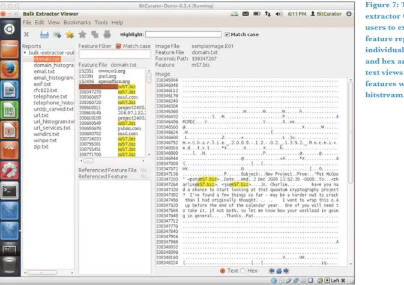
Task: Open the Trash icon in launcher
Action: (x=9, y=265)
